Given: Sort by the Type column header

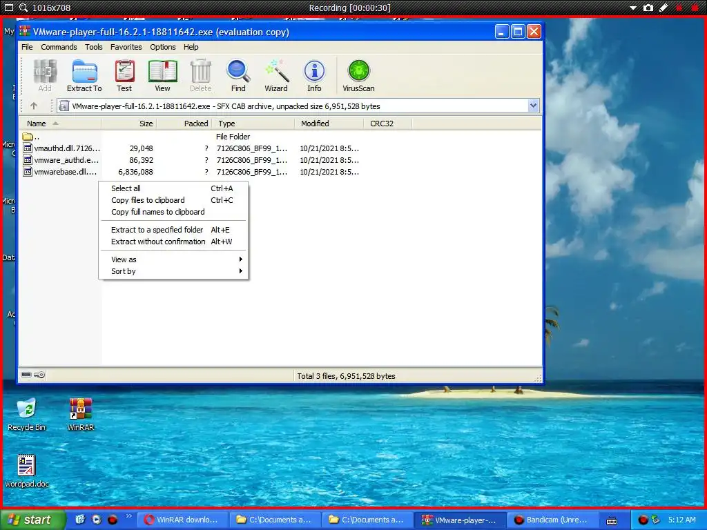Looking at the screenshot, I should click(x=253, y=124).
